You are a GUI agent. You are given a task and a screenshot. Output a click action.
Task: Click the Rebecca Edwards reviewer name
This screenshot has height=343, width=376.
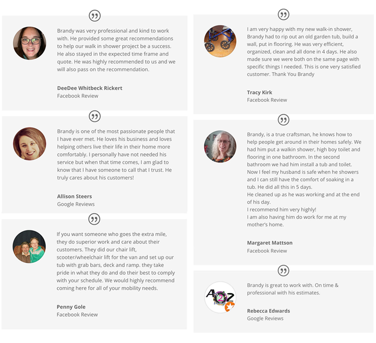tap(268, 311)
